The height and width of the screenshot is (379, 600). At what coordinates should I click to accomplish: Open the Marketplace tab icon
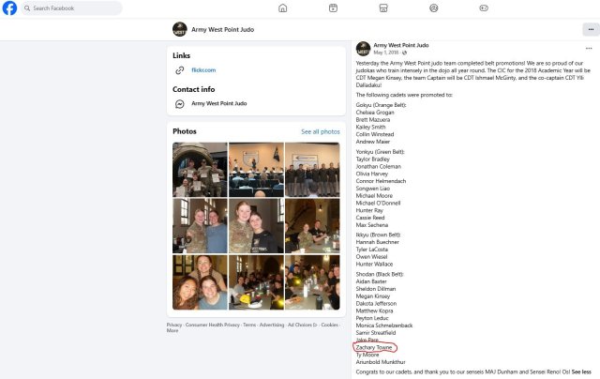[x=383, y=8]
